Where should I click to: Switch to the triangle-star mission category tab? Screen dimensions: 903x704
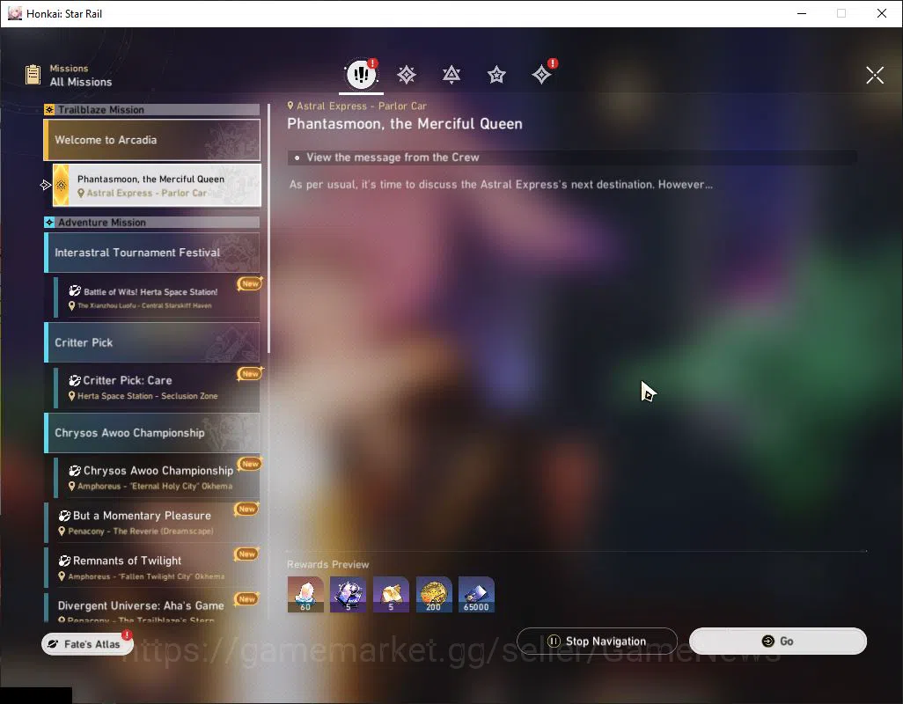[x=451, y=74]
